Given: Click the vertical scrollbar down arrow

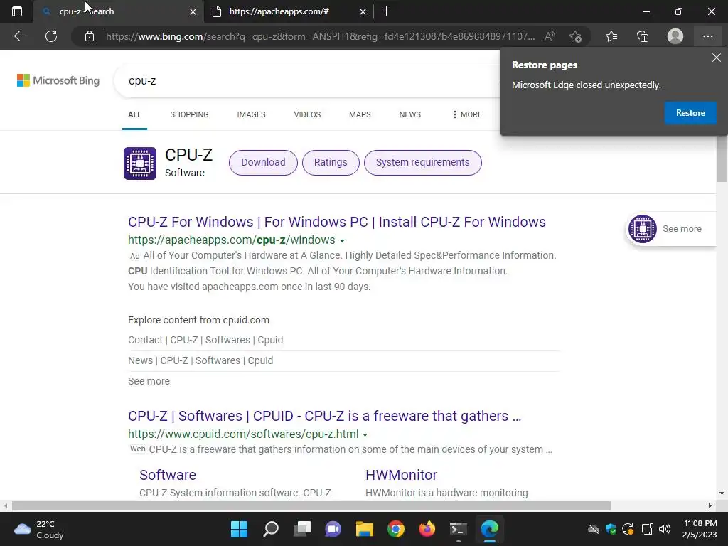Looking at the screenshot, I should pyautogui.click(x=722, y=493).
